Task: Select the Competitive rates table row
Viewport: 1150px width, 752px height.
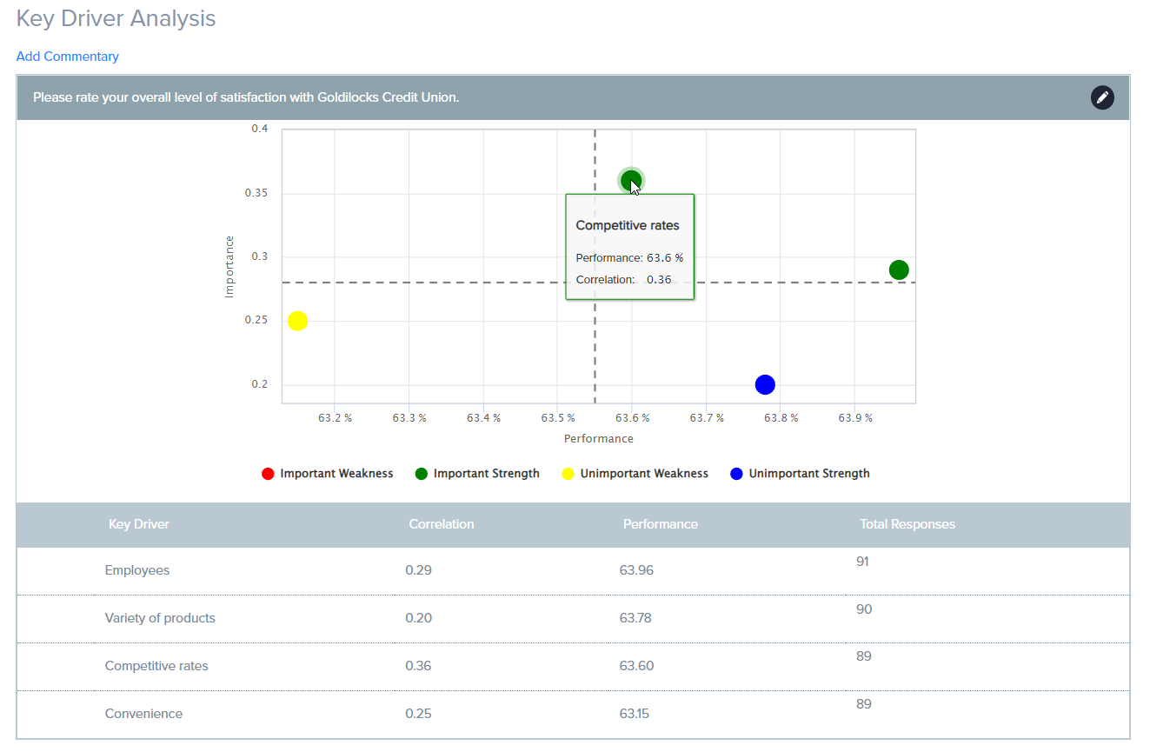Action: (x=156, y=666)
